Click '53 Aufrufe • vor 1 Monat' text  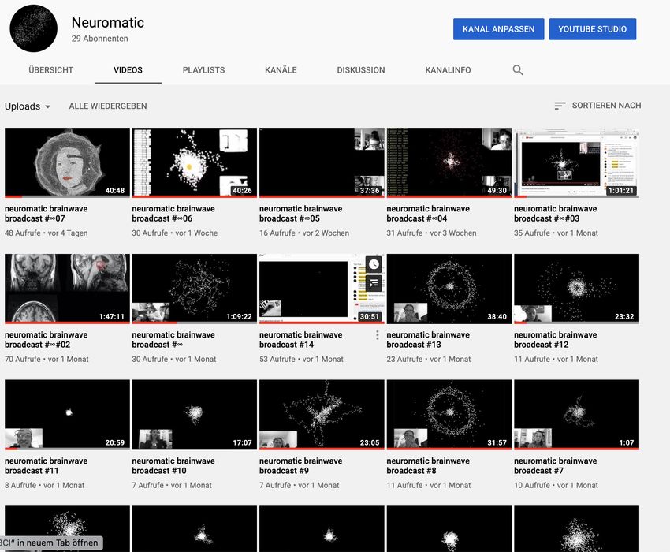[302, 359]
